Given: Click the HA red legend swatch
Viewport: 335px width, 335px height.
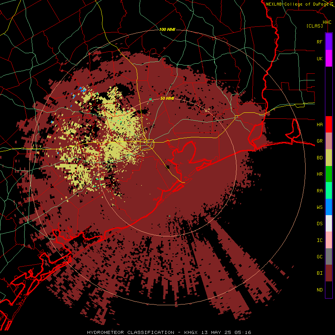Looking at the screenshot, I should point(329,124).
